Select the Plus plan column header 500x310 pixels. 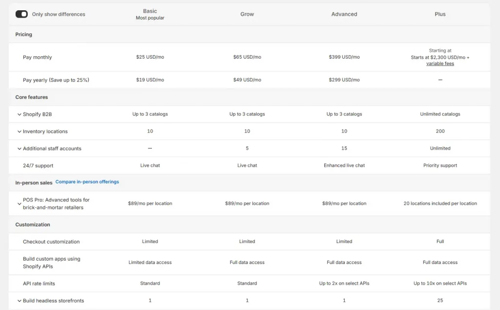tap(440, 14)
